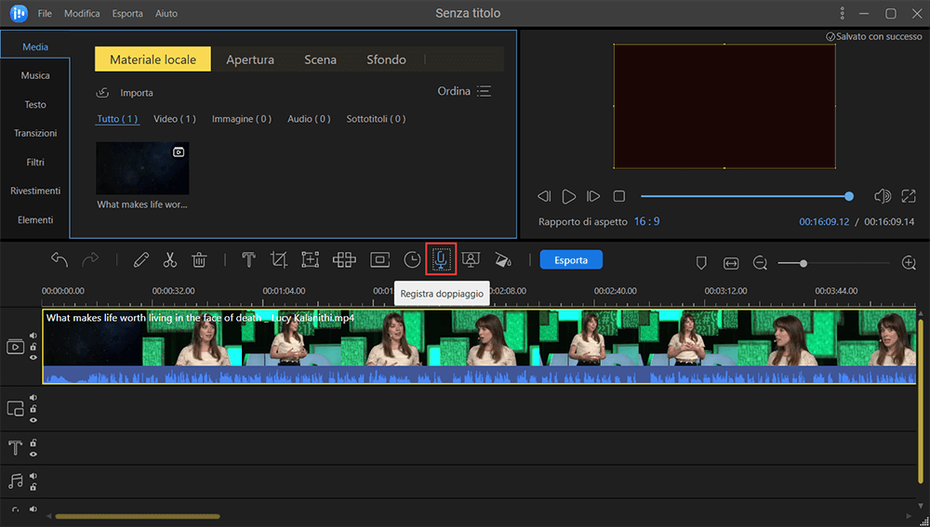Open the duration clock icon tool
Screen dimensions: 930x527
pos(412,260)
